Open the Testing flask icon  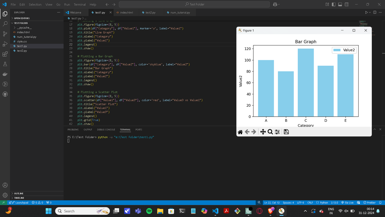click(5, 64)
